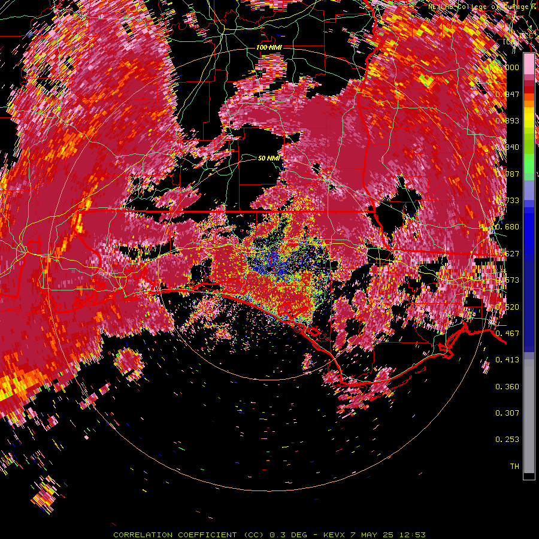Screen dimensions: 539x539
Task: Click the TH label on the color scale
Action: coord(514,466)
